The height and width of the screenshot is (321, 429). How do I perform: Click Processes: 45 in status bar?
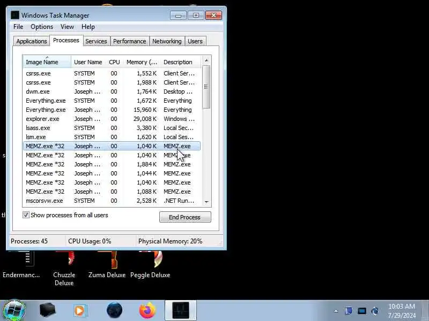(x=29, y=241)
